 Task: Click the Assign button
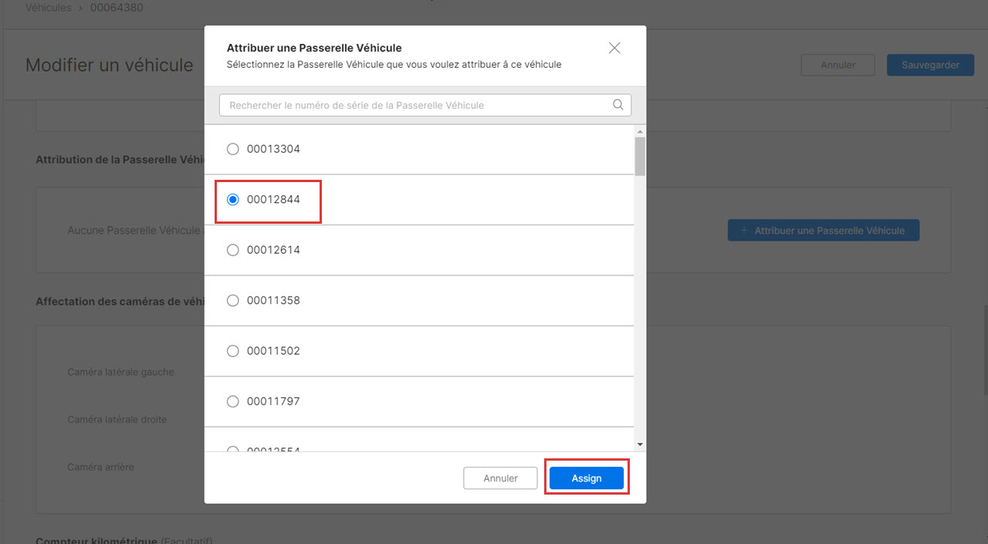tap(586, 478)
